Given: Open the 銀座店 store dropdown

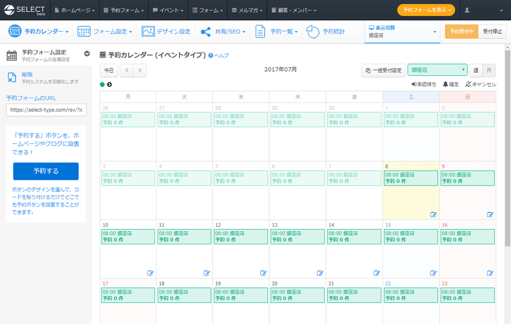Looking at the screenshot, I should (438, 70).
